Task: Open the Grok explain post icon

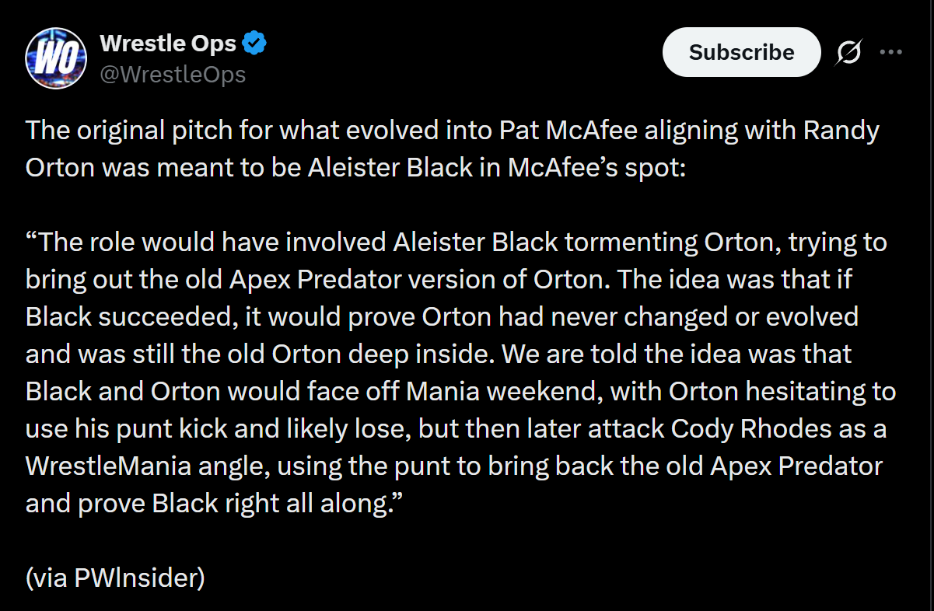Action: click(848, 52)
